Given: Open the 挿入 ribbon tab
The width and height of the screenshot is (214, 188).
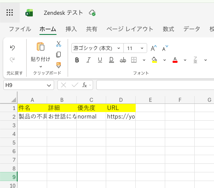Looking at the screenshot, I should 71,29.
